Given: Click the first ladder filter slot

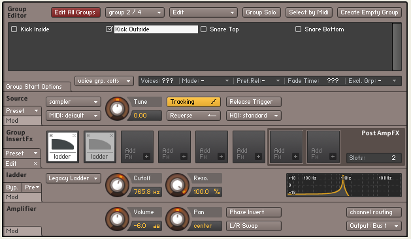Looking at the screenshot, I should 63,147.
